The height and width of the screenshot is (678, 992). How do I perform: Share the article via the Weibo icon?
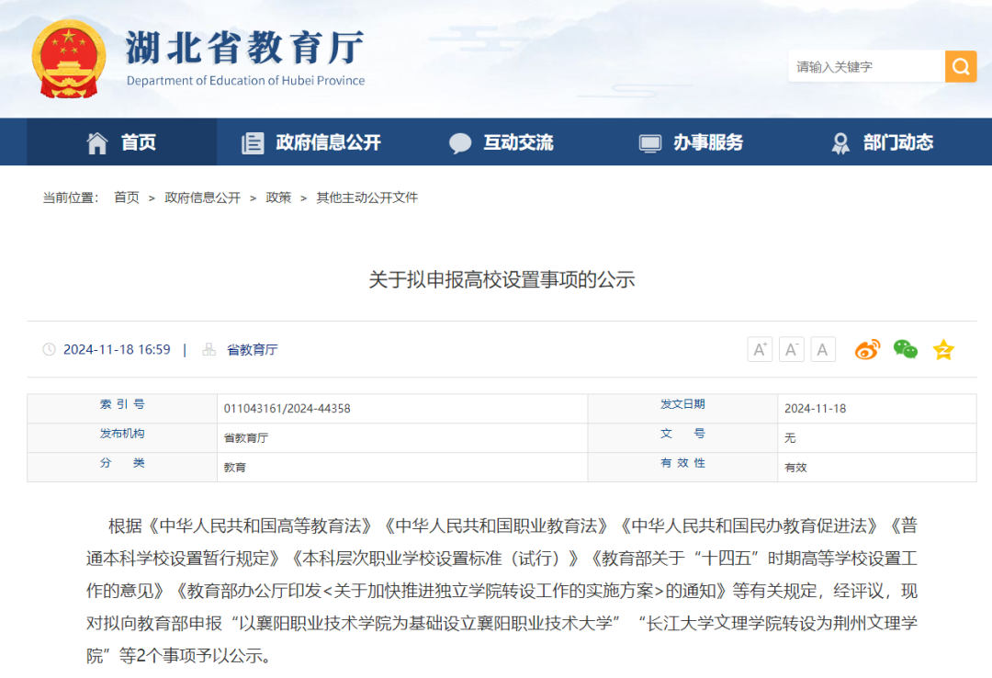[x=868, y=349]
